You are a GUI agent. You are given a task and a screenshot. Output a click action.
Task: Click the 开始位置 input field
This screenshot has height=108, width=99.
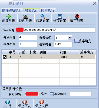28,38
